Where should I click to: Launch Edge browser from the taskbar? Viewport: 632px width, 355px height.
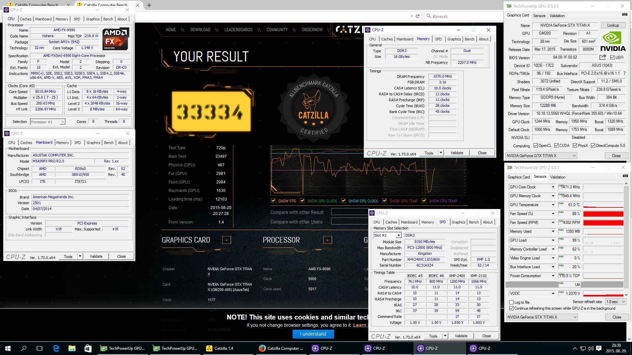[56, 348]
